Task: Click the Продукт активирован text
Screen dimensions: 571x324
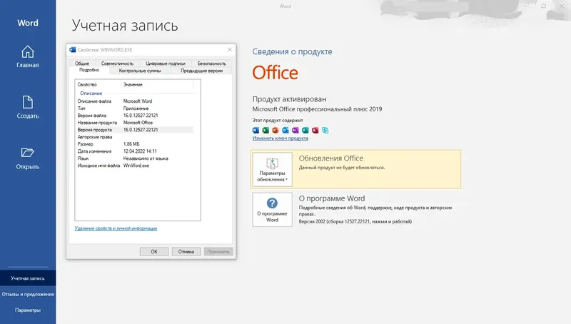Action: click(289, 99)
